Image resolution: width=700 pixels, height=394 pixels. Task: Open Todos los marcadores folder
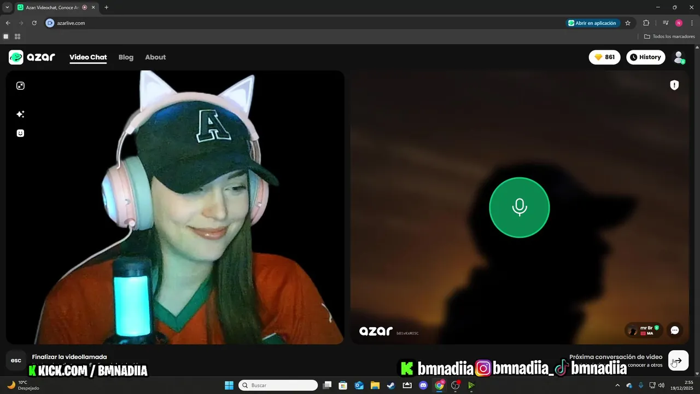(669, 37)
